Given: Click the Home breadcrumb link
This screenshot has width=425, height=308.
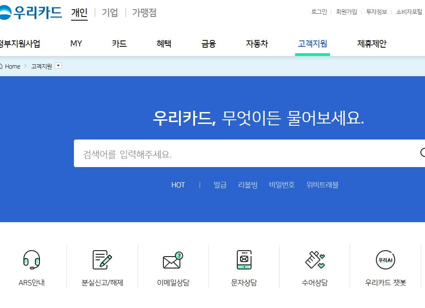Looking at the screenshot, I should pyautogui.click(x=12, y=67).
